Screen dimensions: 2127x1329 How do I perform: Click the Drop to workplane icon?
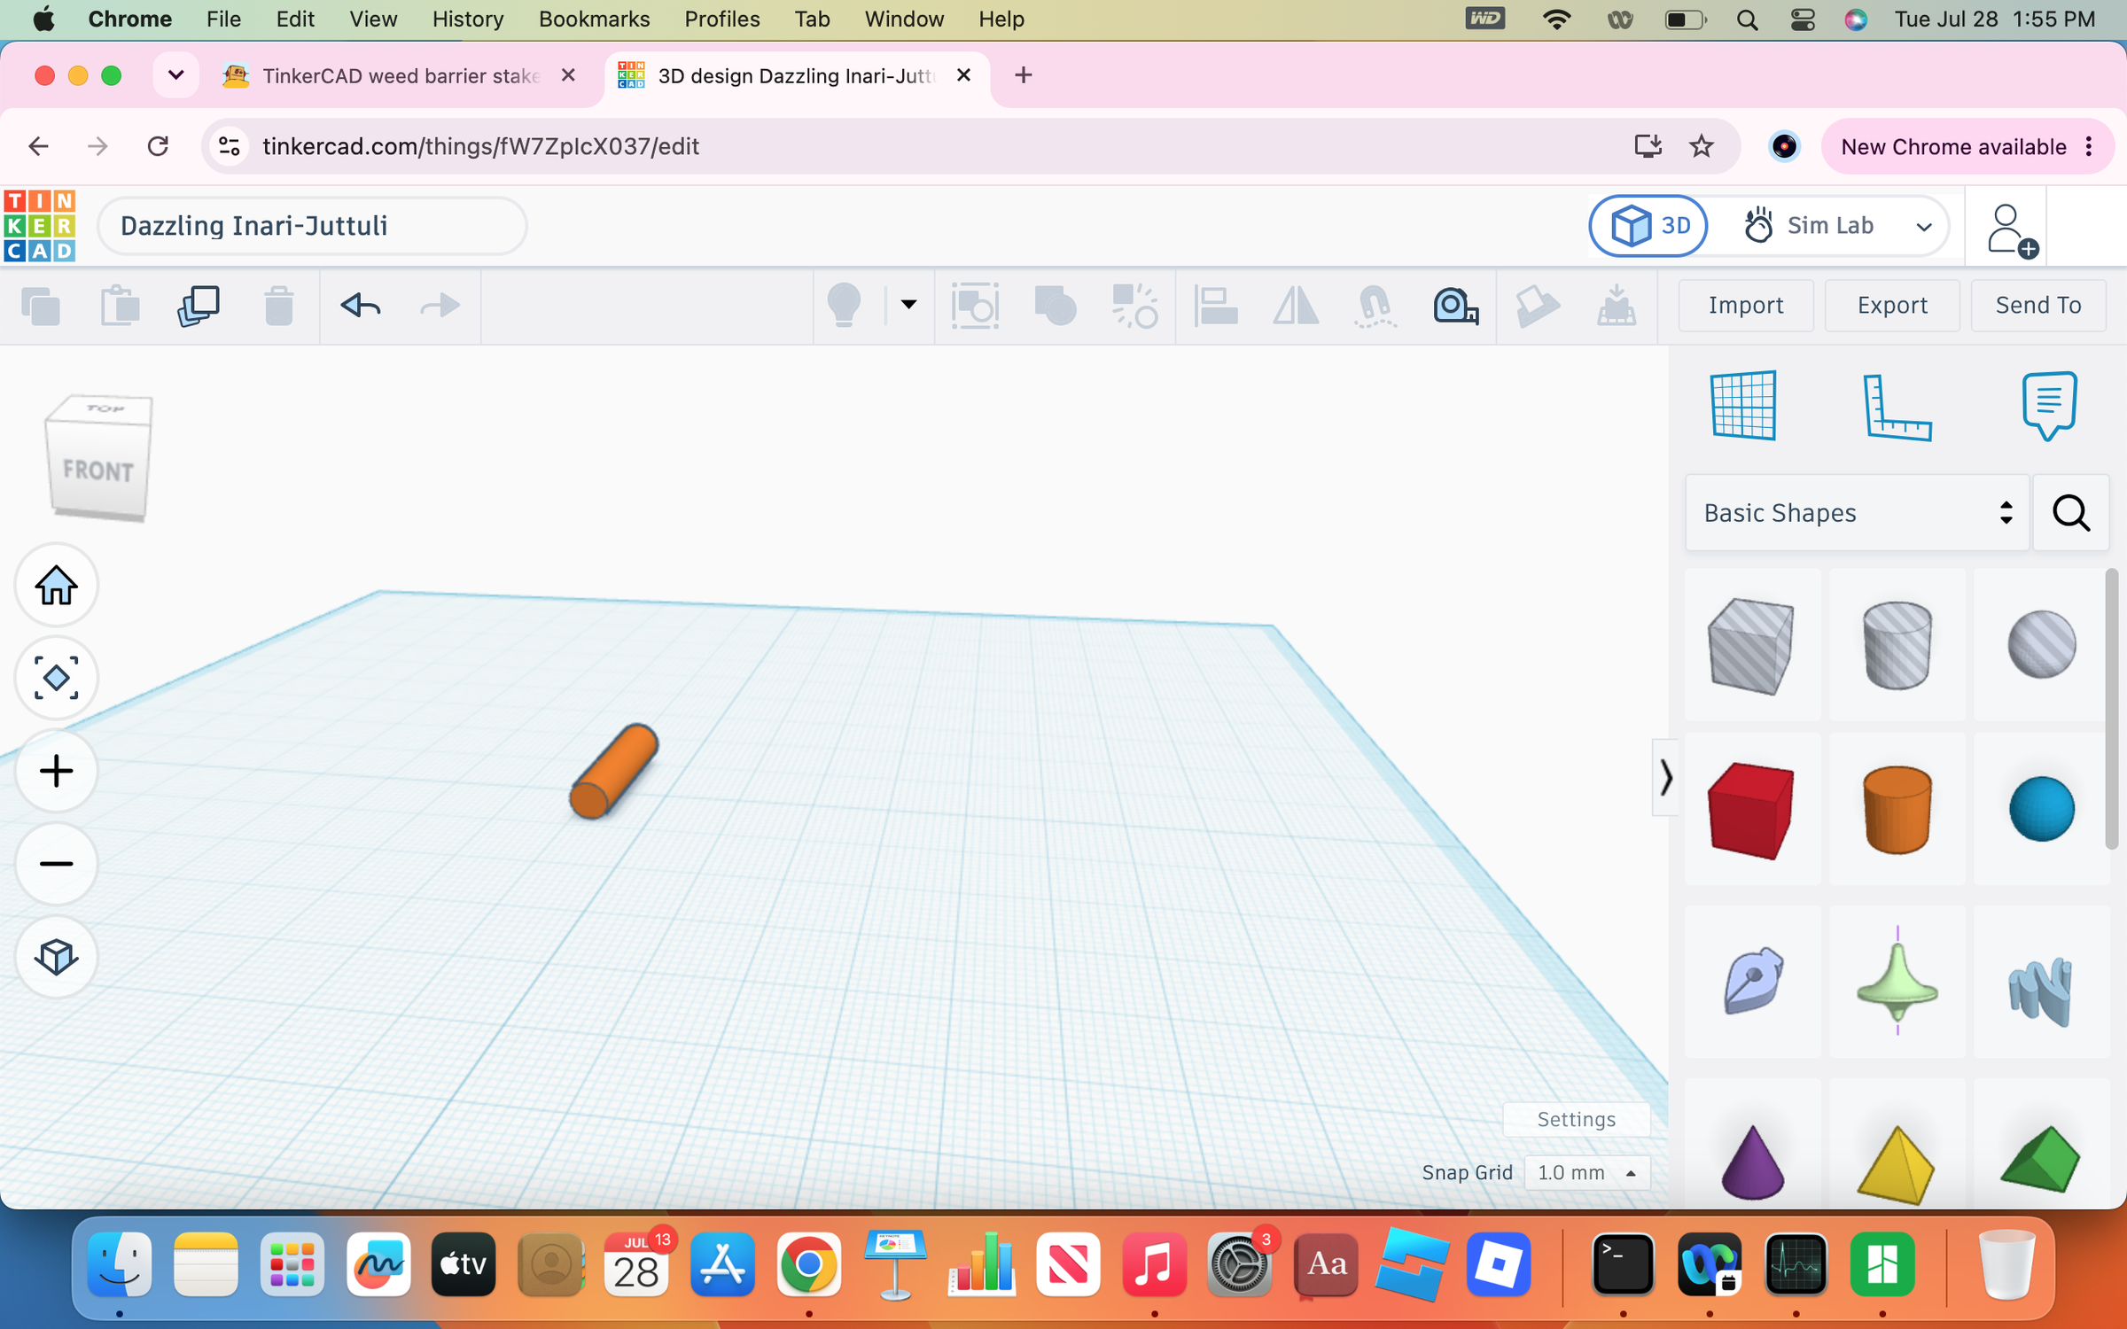tap(1617, 307)
